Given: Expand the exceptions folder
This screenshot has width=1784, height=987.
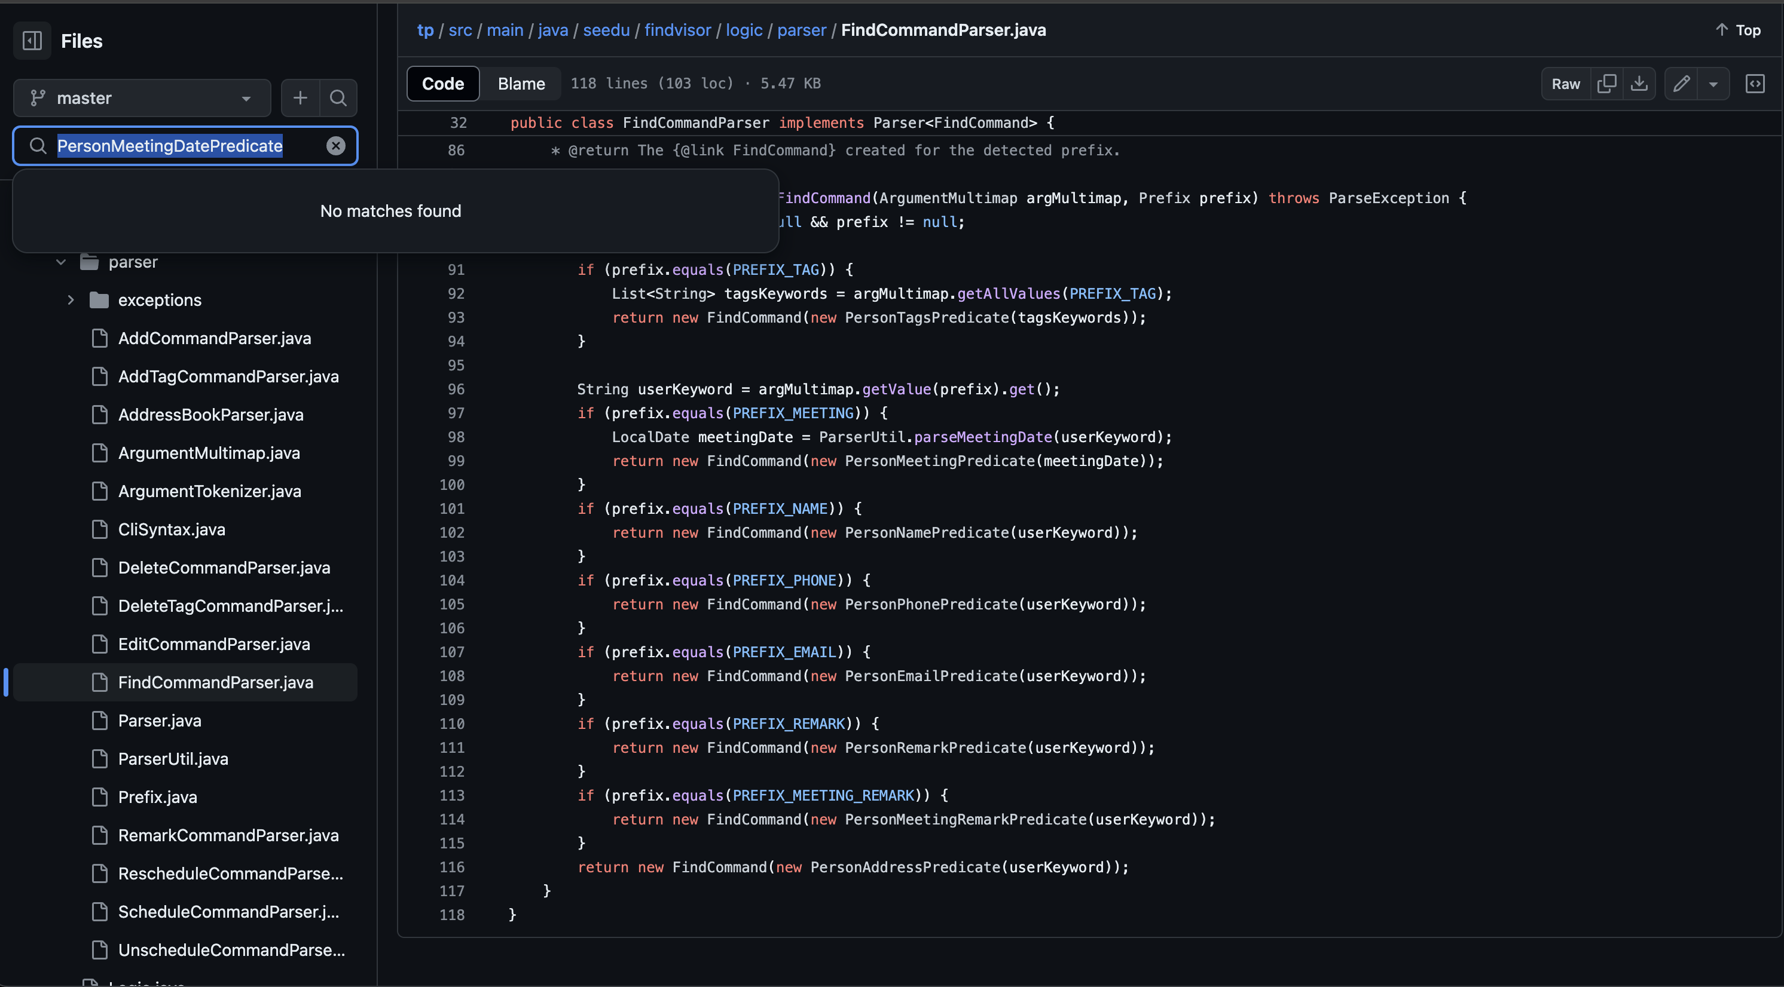Looking at the screenshot, I should click(x=71, y=300).
